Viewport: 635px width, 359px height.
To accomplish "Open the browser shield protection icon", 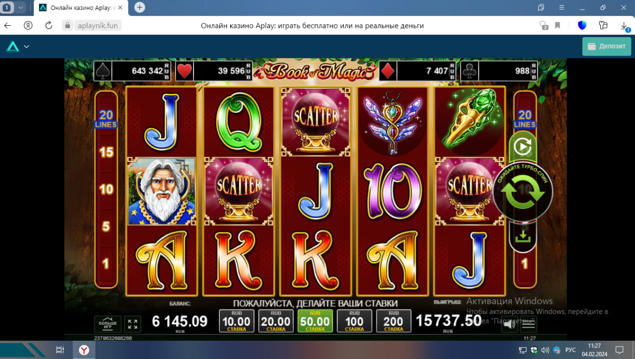I will [582, 25].
